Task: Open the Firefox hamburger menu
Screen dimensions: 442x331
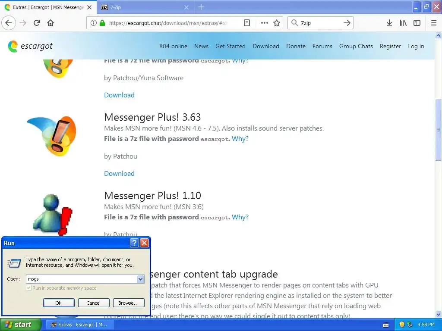Action: pyautogui.click(x=434, y=23)
